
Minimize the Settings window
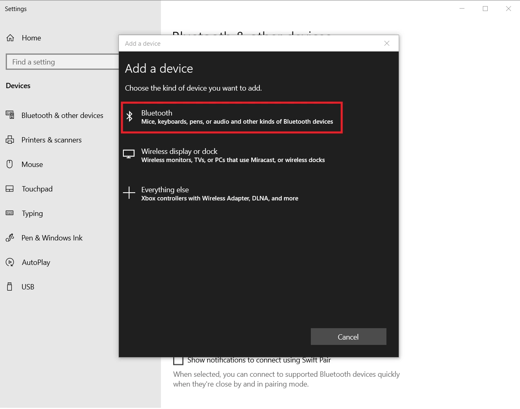click(x=462, y=9)
